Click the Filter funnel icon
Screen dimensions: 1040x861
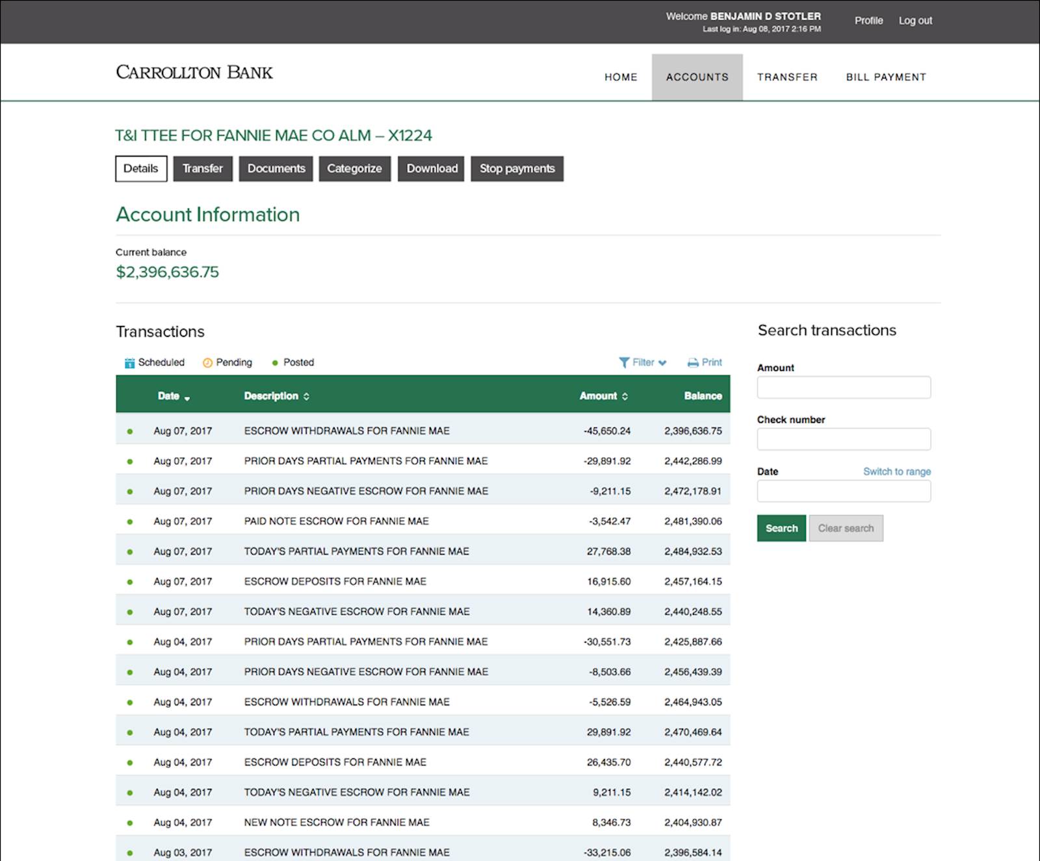pyautogui.click(x=624, y=363)
